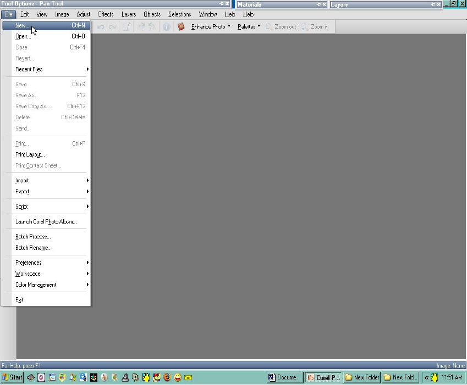Click the Zoom in magnifier button
The image size is (467, 385).
click(x=315, y=27)
